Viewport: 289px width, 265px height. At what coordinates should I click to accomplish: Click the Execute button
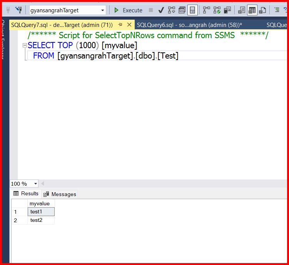128,10
